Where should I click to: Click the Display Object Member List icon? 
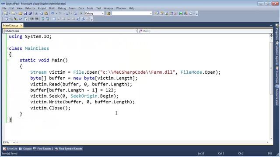[6, 19]
